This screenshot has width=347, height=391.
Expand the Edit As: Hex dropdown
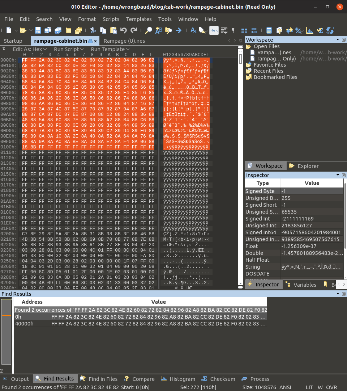pos(30,49)
